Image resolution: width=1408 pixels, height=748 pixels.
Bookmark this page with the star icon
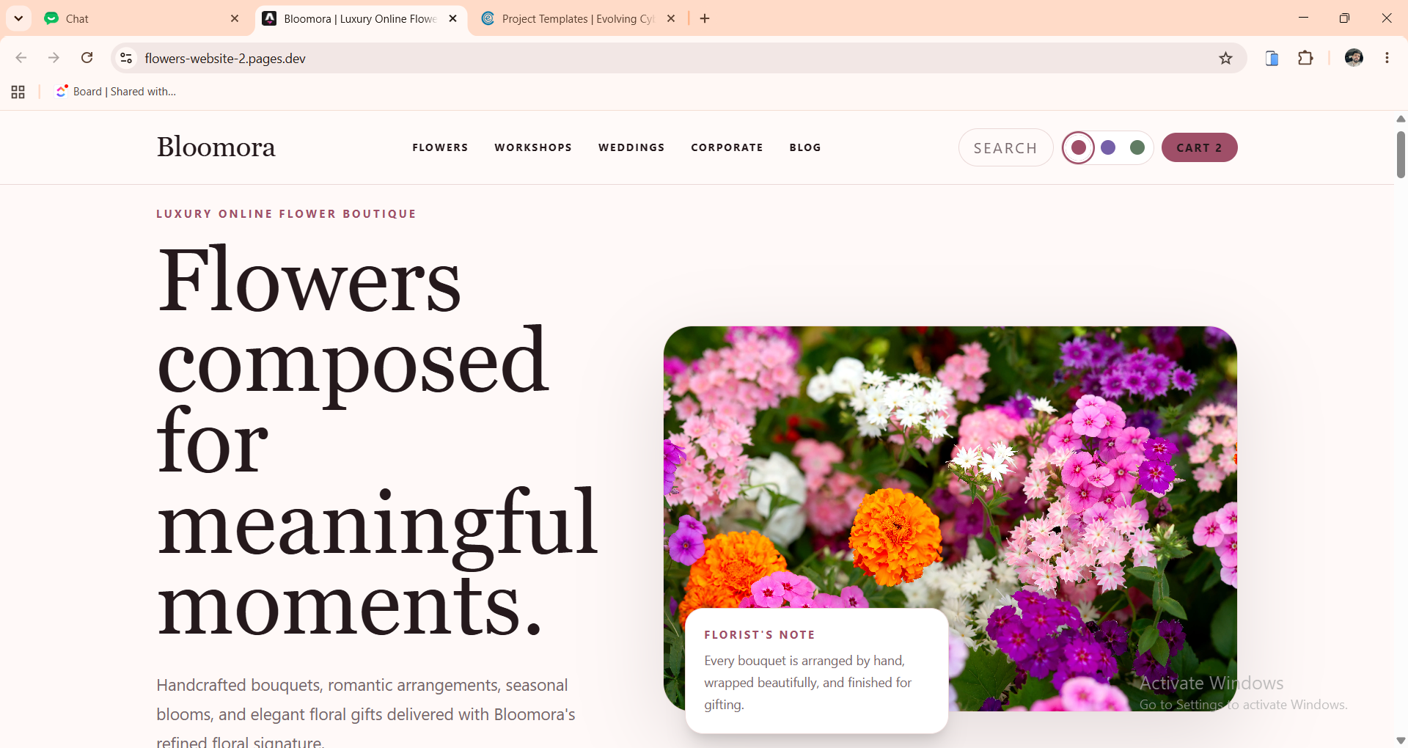[1225, 58]
